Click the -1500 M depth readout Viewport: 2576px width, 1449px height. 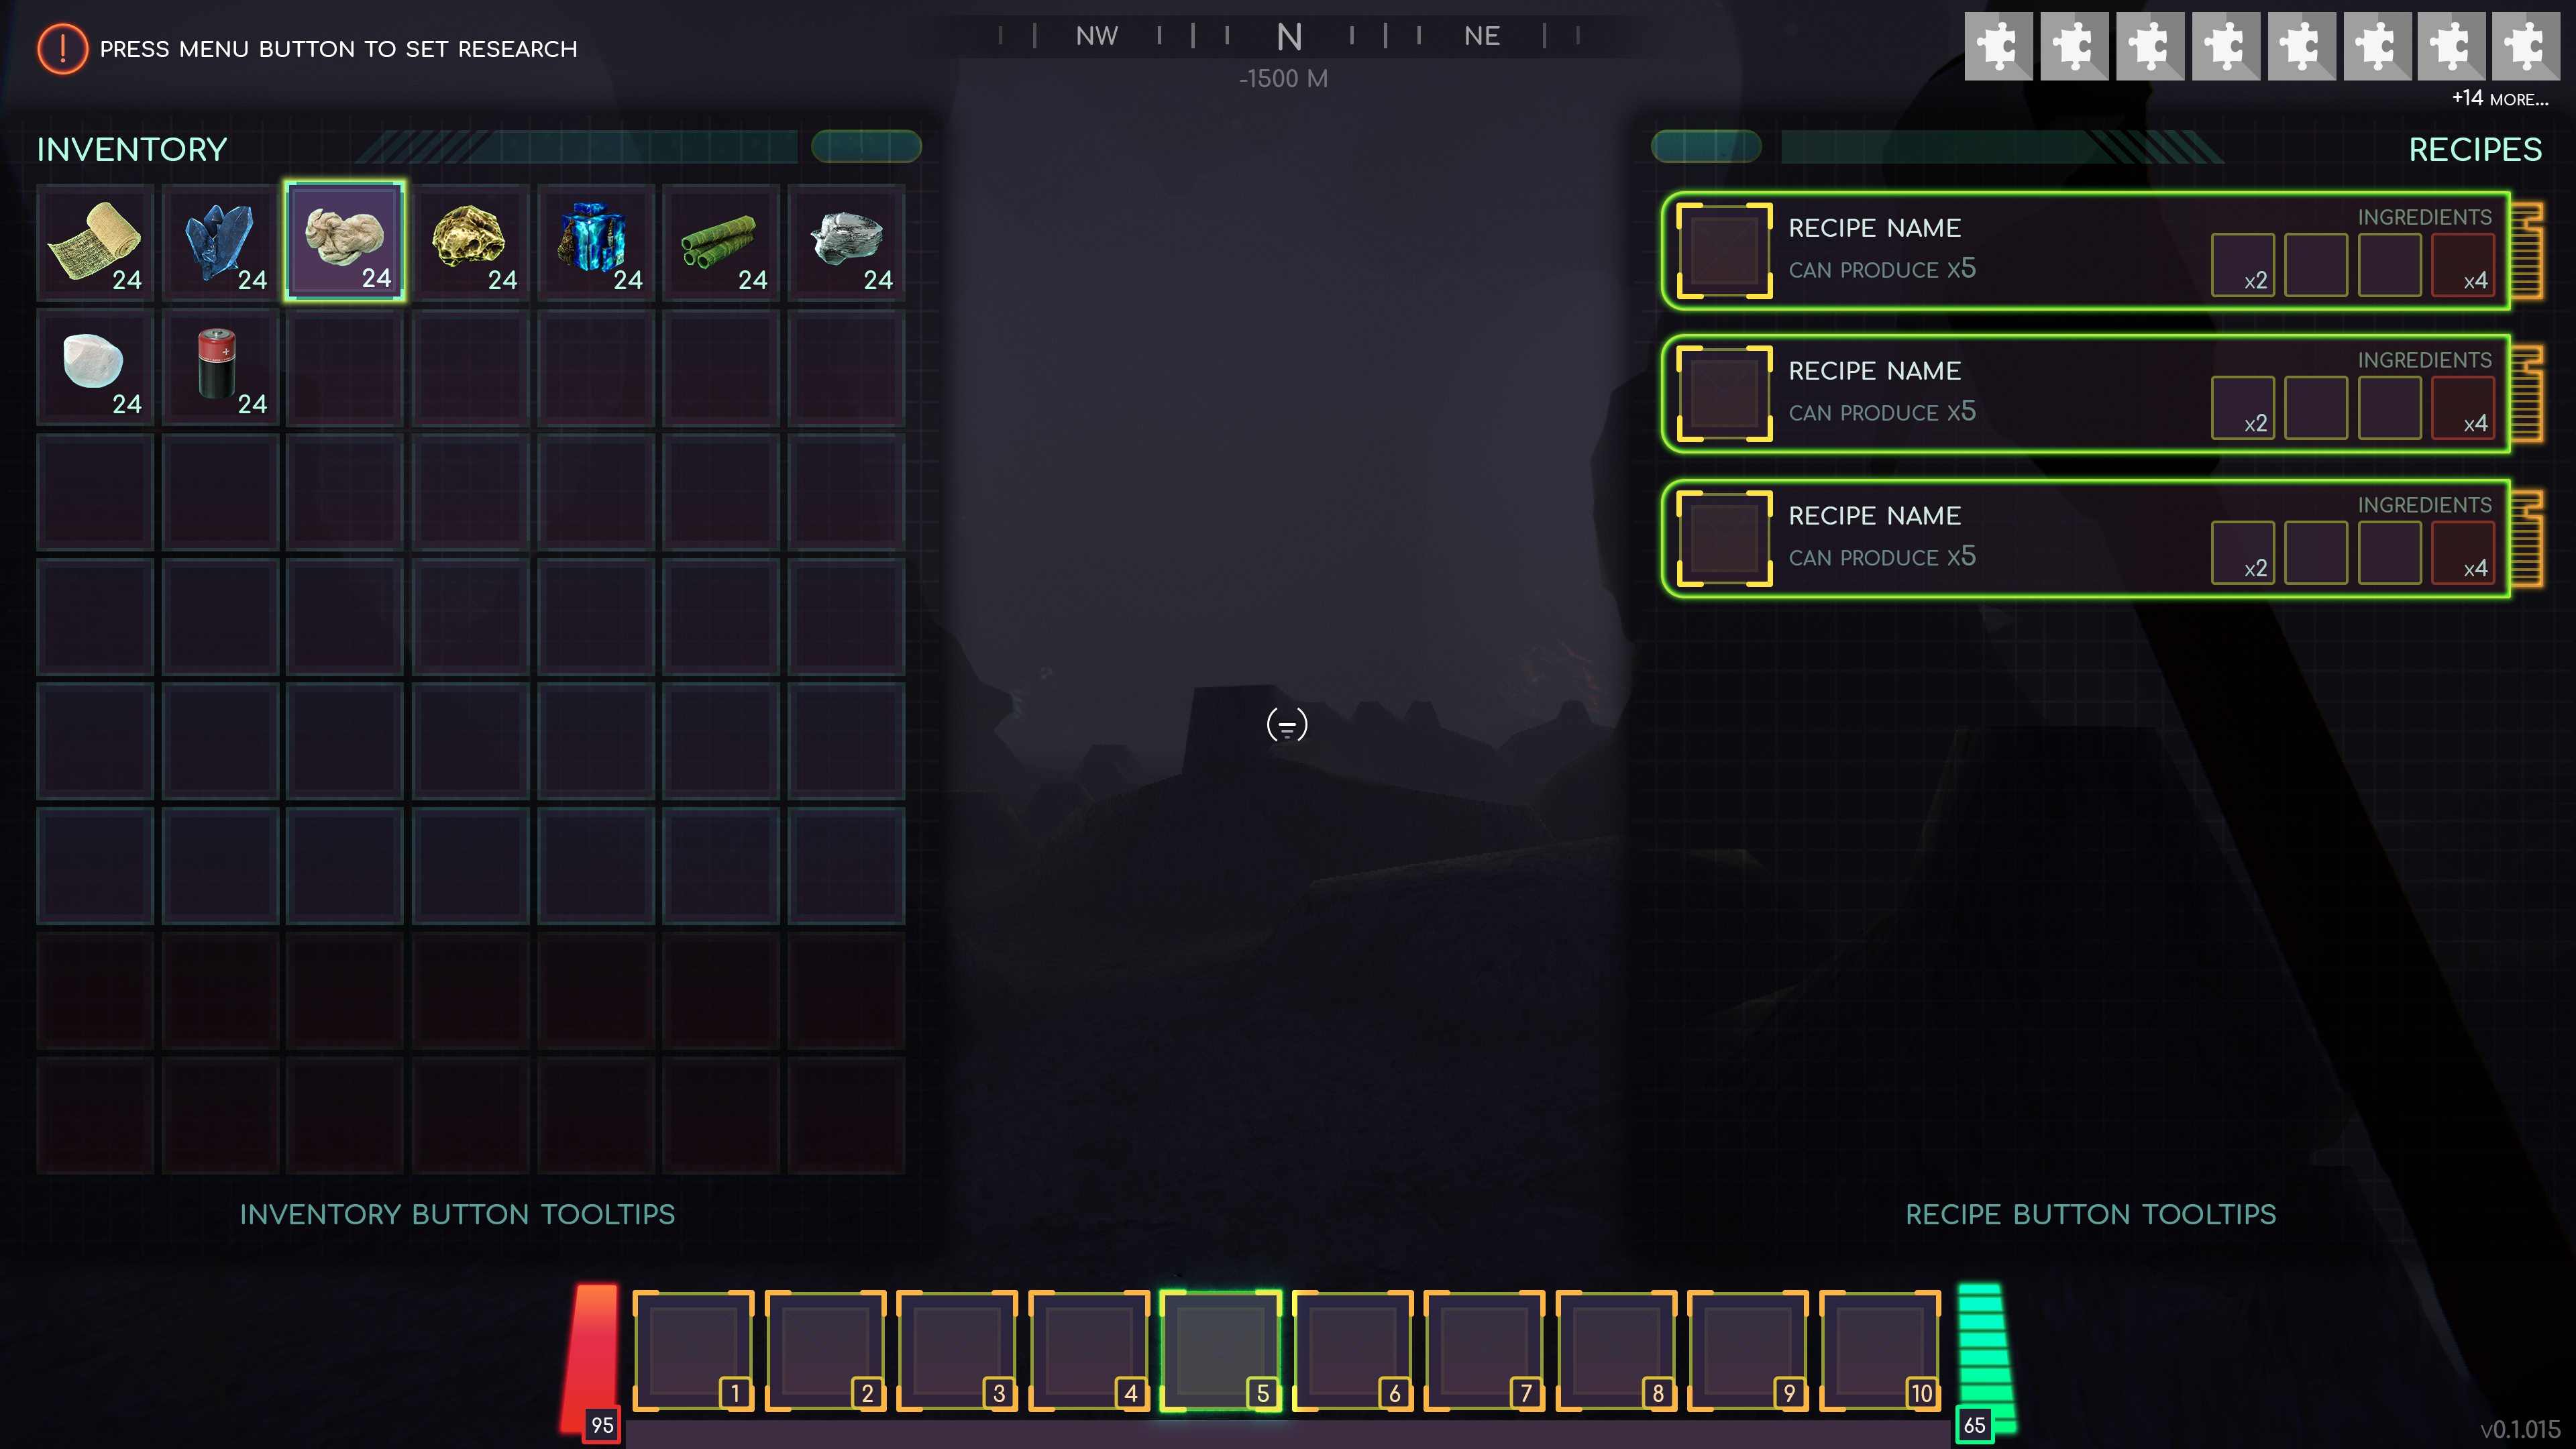pos(1283,78)
